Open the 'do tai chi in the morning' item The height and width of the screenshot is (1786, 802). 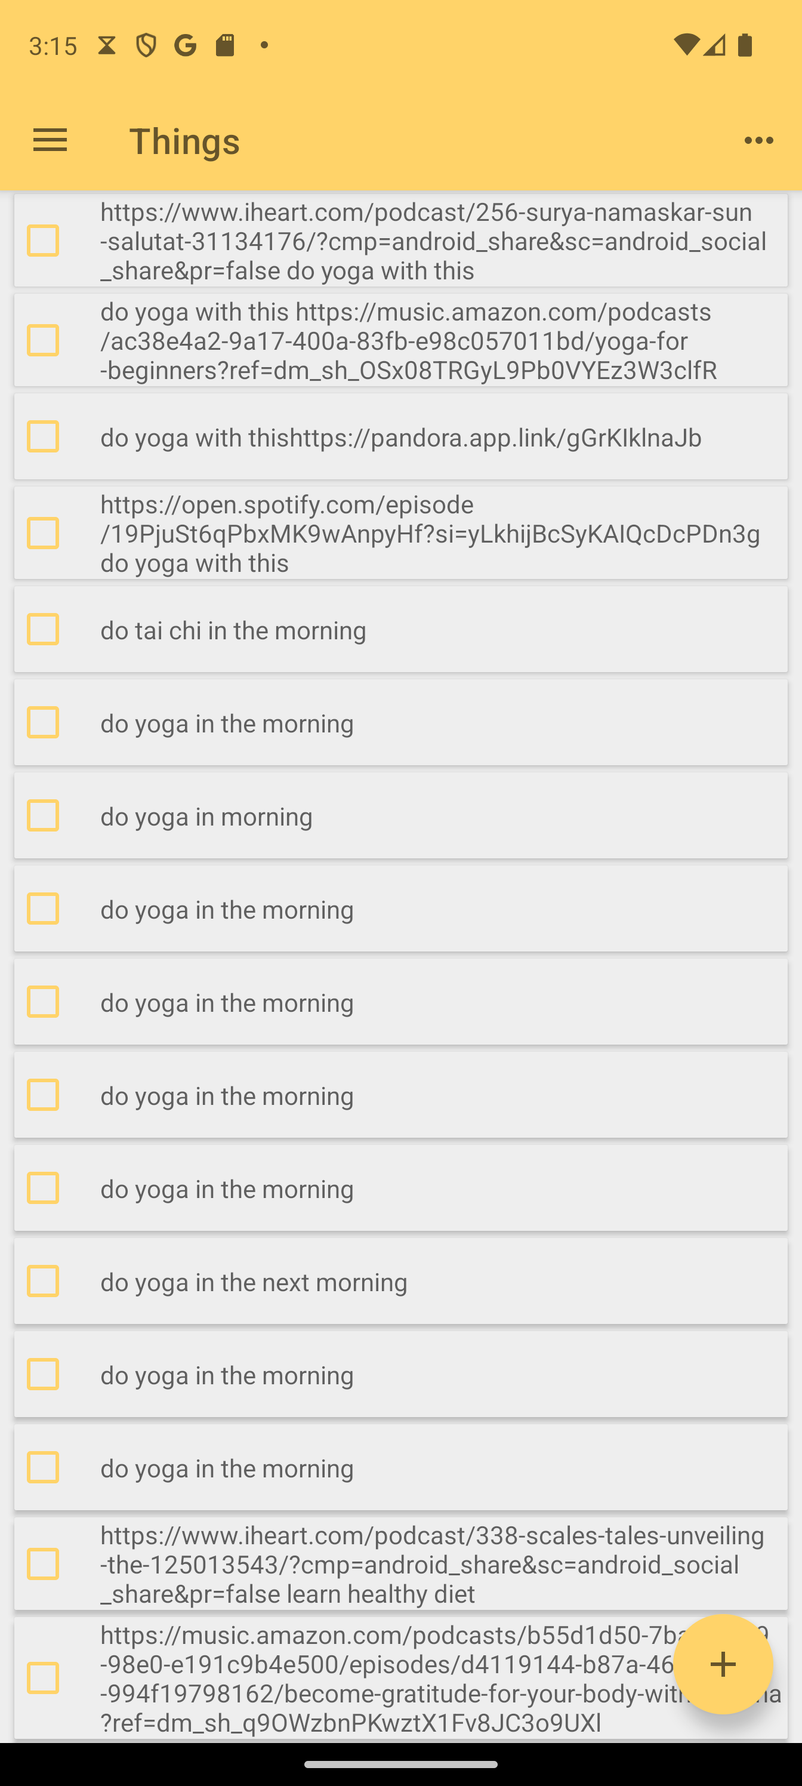pyautogui.click(x=400, y=630)
